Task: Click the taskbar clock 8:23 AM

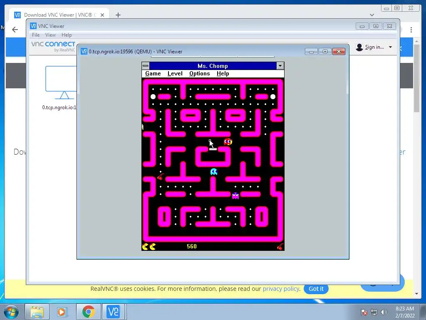Action: click(404, 309)
